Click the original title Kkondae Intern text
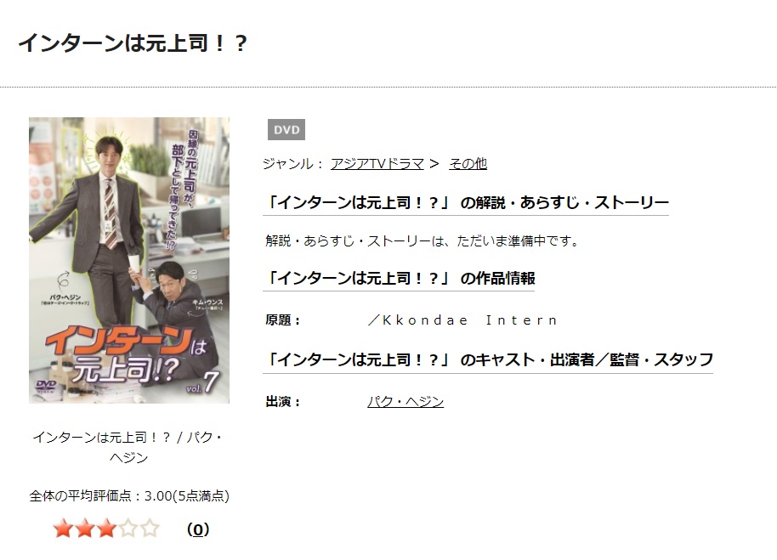Image resolution: width=777 pixels, height=560 pixels. tap(463, 320)
